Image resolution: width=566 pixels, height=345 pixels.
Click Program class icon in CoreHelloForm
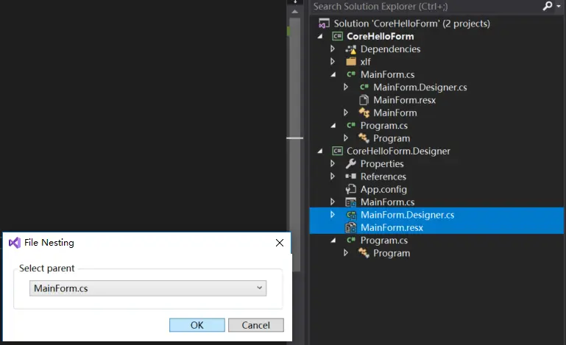(x=364, y=138)
